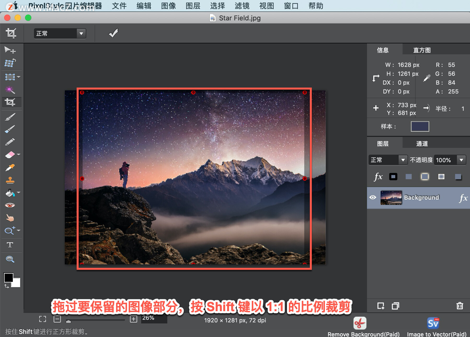Select the Crop tool in the toolbar
Screen dimensions: 470x337
coord(11,102)
